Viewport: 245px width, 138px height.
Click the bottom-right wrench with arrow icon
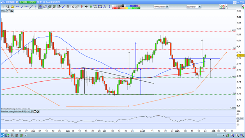tap(228, 135)
